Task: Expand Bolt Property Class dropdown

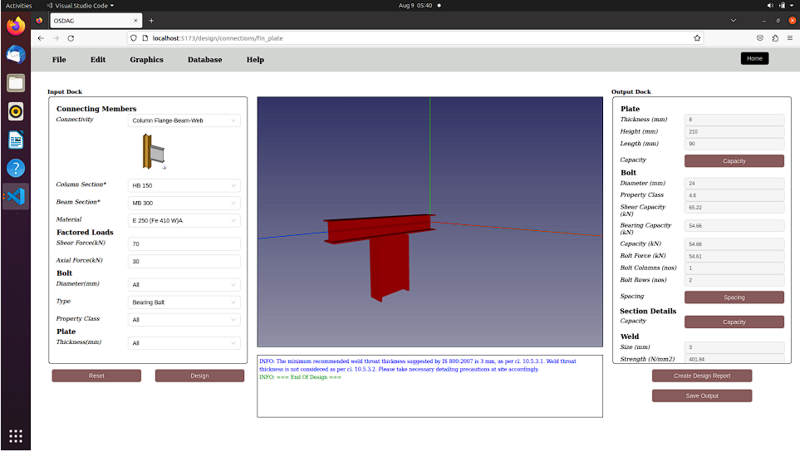Action: (184, 320)
